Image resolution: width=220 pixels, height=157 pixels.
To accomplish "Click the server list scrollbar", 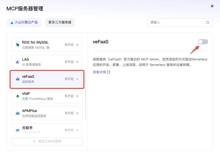I will (86, 96).
